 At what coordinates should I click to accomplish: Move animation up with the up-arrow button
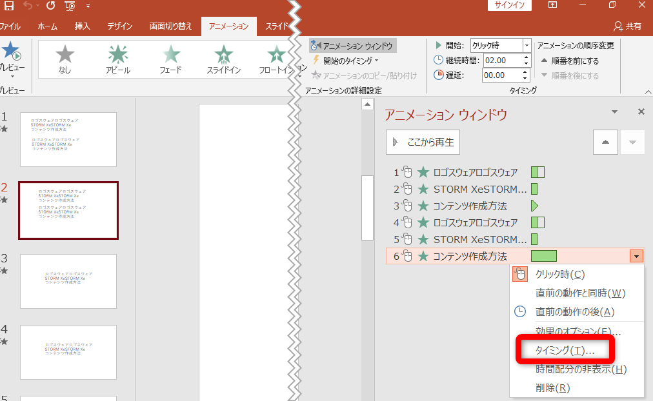605,142
